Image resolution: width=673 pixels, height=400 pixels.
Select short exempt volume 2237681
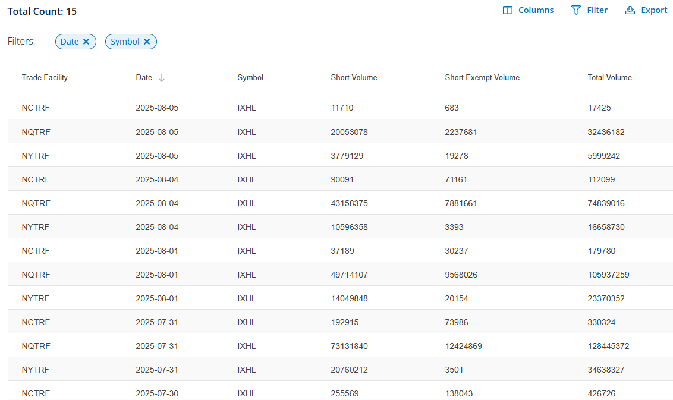pos(461,132)
